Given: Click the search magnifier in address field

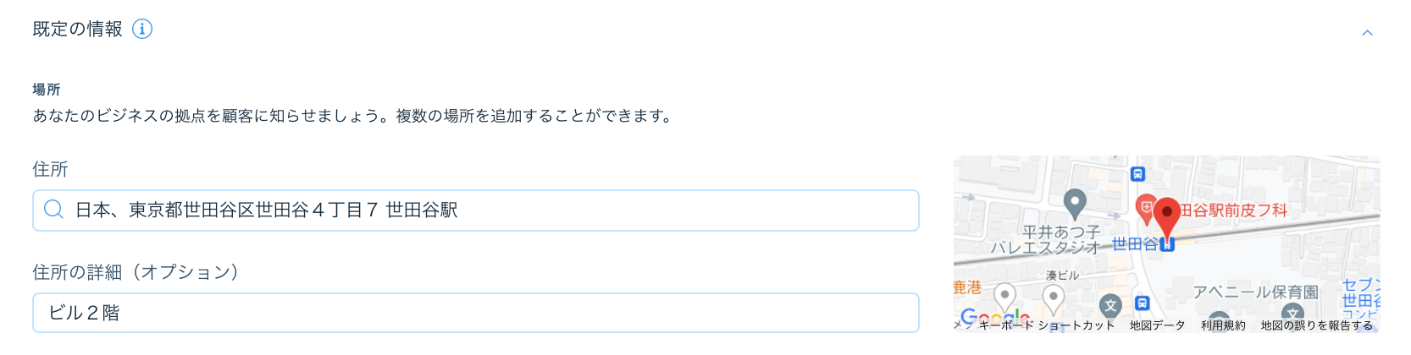Looking at the screenshot, I should (x=53, y=210).
